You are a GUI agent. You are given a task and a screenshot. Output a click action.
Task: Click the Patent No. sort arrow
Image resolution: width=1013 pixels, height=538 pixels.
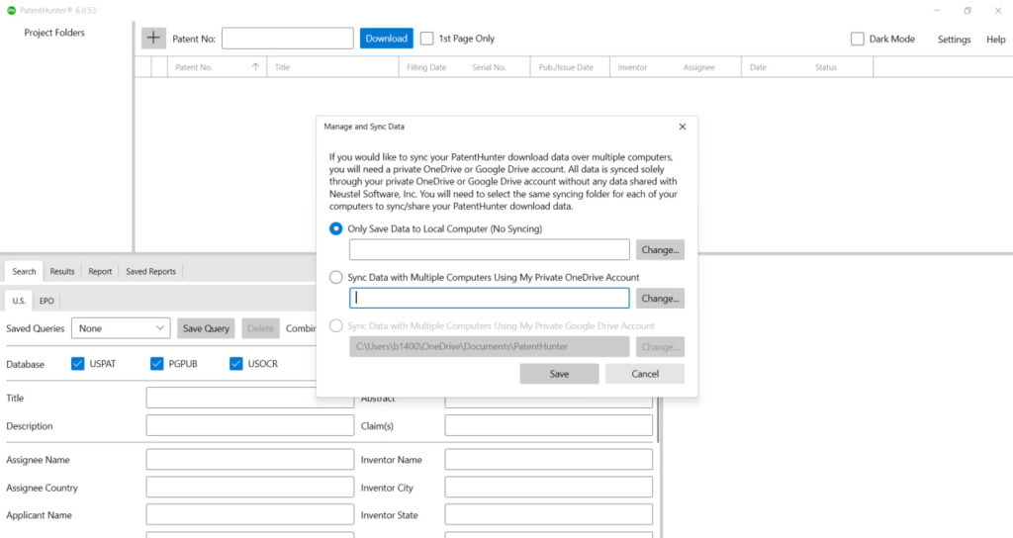[x=256, y=66]
